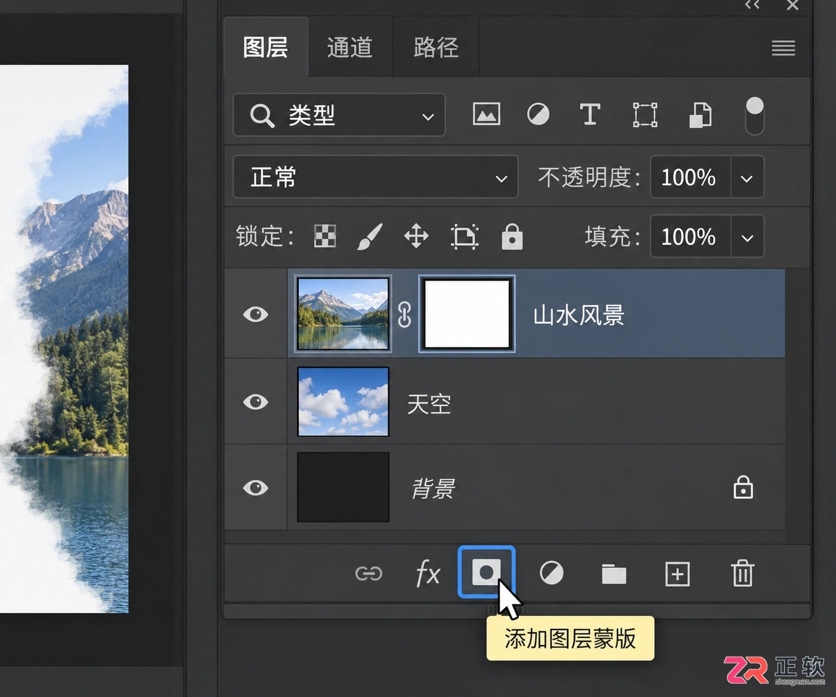Lock artboard nesting icon
This screenshot has width=836, height=697.
464,236
